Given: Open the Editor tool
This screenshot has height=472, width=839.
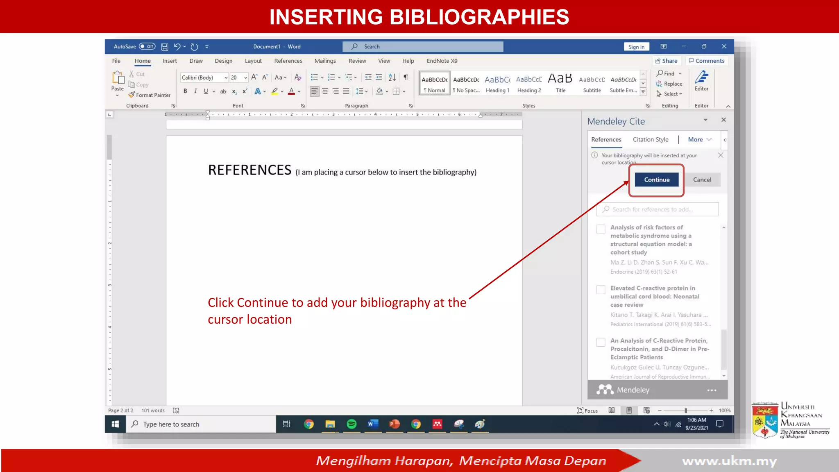Looking at the screenshot, I should (701, 81).
